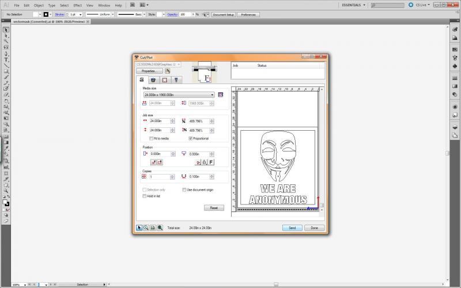Screen dimensions: 461x288
Task: Select the Line Segment tool
Action: 6,65
